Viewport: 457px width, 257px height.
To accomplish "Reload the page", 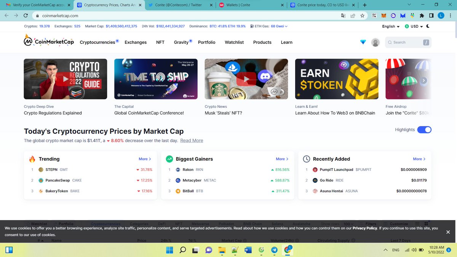I will coord(26,16).
